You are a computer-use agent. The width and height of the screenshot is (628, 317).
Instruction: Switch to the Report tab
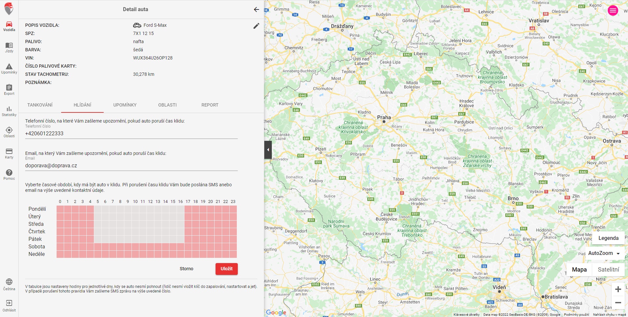point(210,105)
